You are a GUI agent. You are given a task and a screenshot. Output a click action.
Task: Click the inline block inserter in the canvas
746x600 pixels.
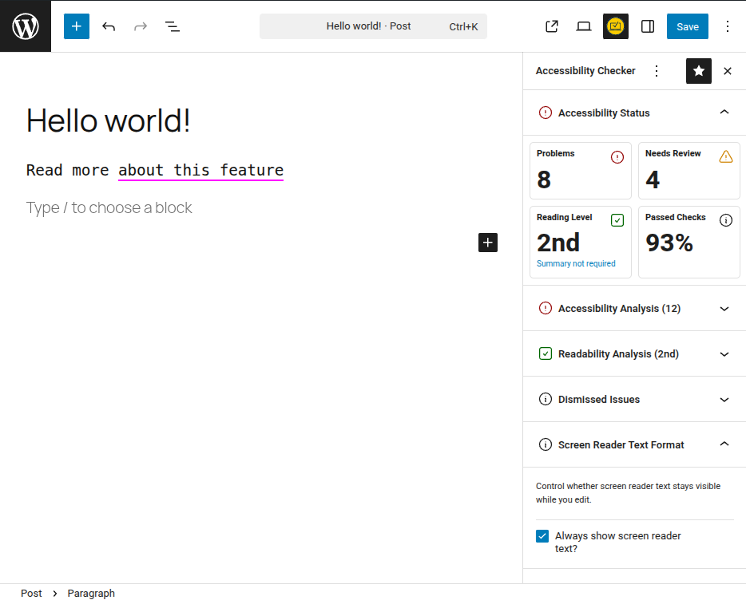coord(487,243)
